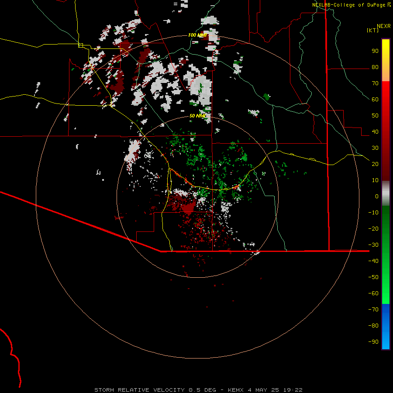Click the 60 value on the velocity scale
This screenshot has width=393, height=393.
(375, 99)
